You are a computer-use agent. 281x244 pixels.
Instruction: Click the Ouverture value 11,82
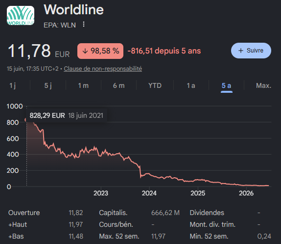point(75,213)
